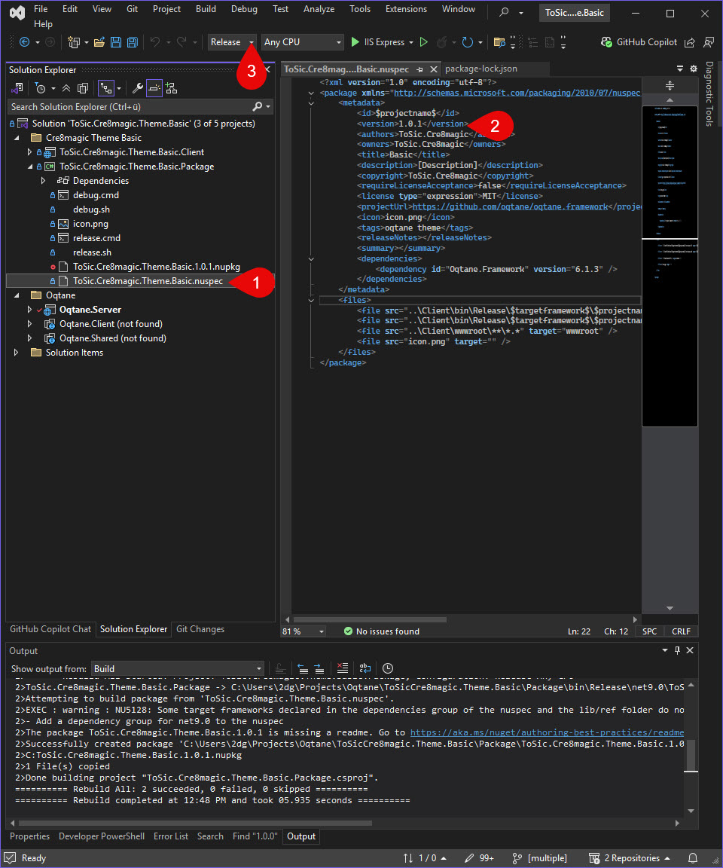Open the Any CPU platform dropdown
Screen dimensions: 723x868
point(303,42)
